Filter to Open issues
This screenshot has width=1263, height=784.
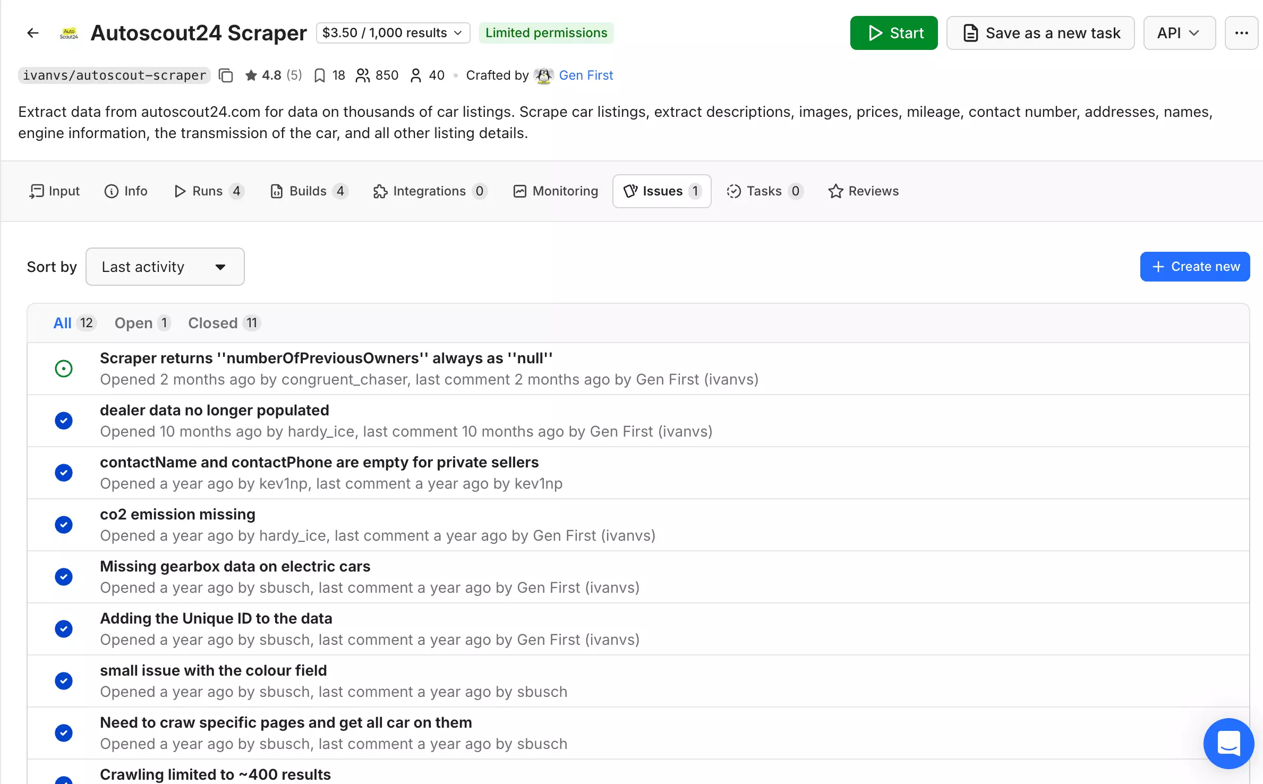142,323
